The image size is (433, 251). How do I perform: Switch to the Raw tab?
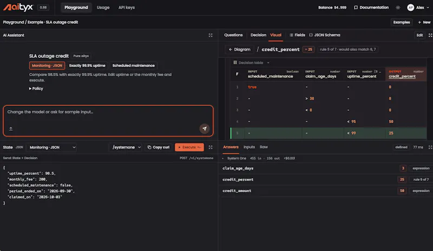264,147
